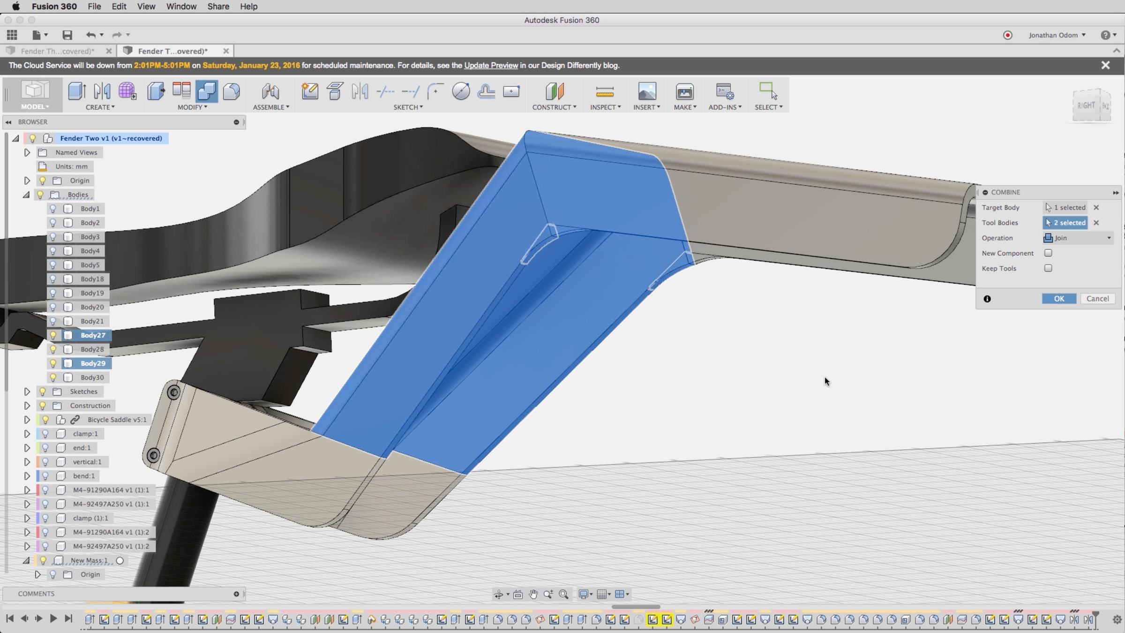Click the Undo arrow icon
1125x633 pixels.
point(90,35)
